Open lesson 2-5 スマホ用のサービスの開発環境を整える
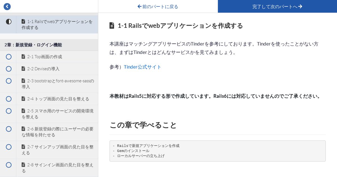The height and width of the screenshot is (177, 337). tap(58, 114)
